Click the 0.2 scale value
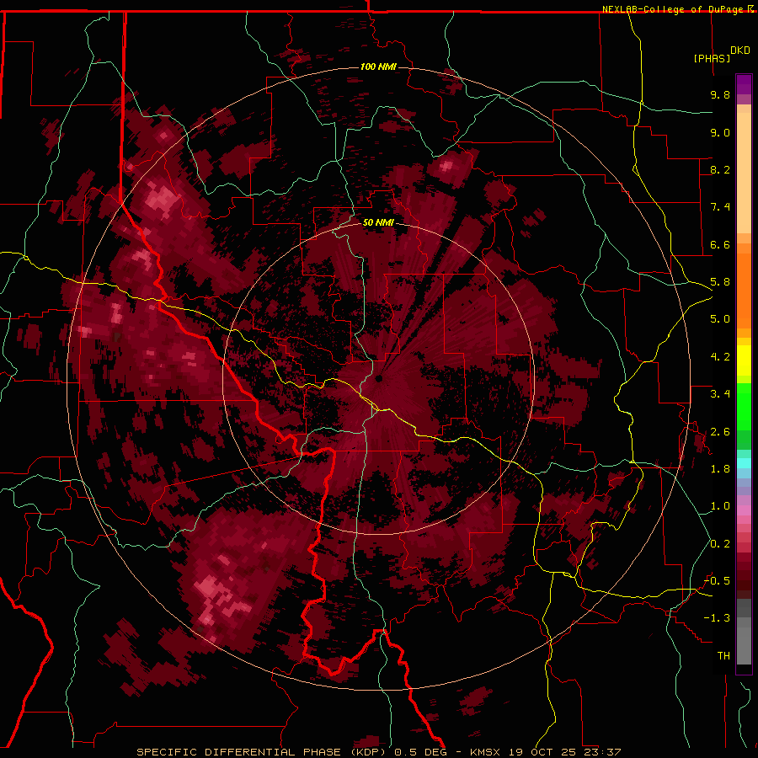 (720, 544)
